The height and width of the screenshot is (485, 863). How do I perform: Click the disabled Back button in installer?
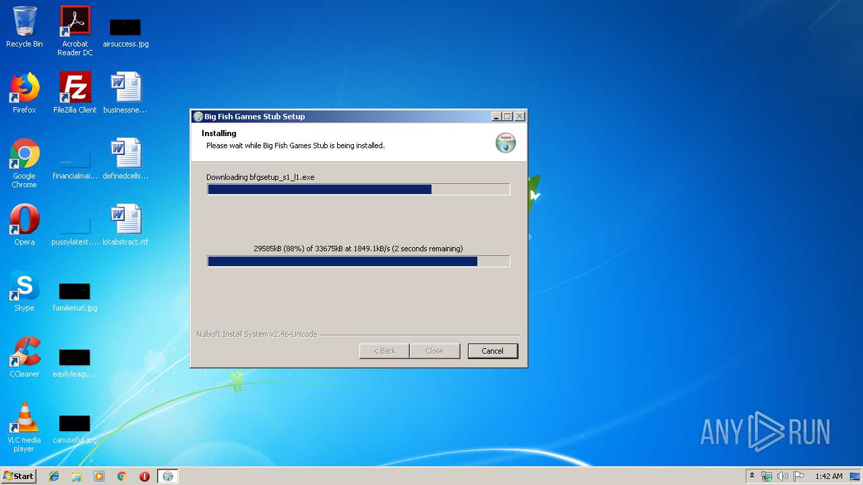[x=384, y=351]
